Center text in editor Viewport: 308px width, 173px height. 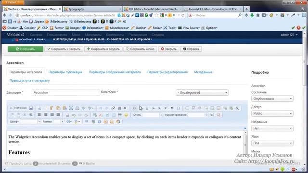pos(46,115)
